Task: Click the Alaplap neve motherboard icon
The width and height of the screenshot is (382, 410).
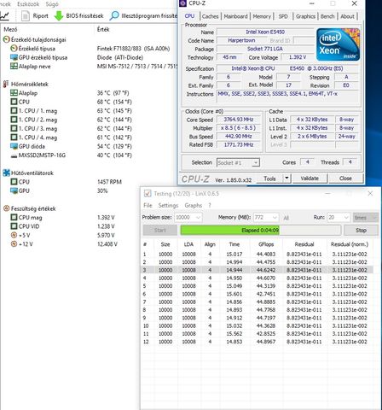Action: [x=14, y=66]
